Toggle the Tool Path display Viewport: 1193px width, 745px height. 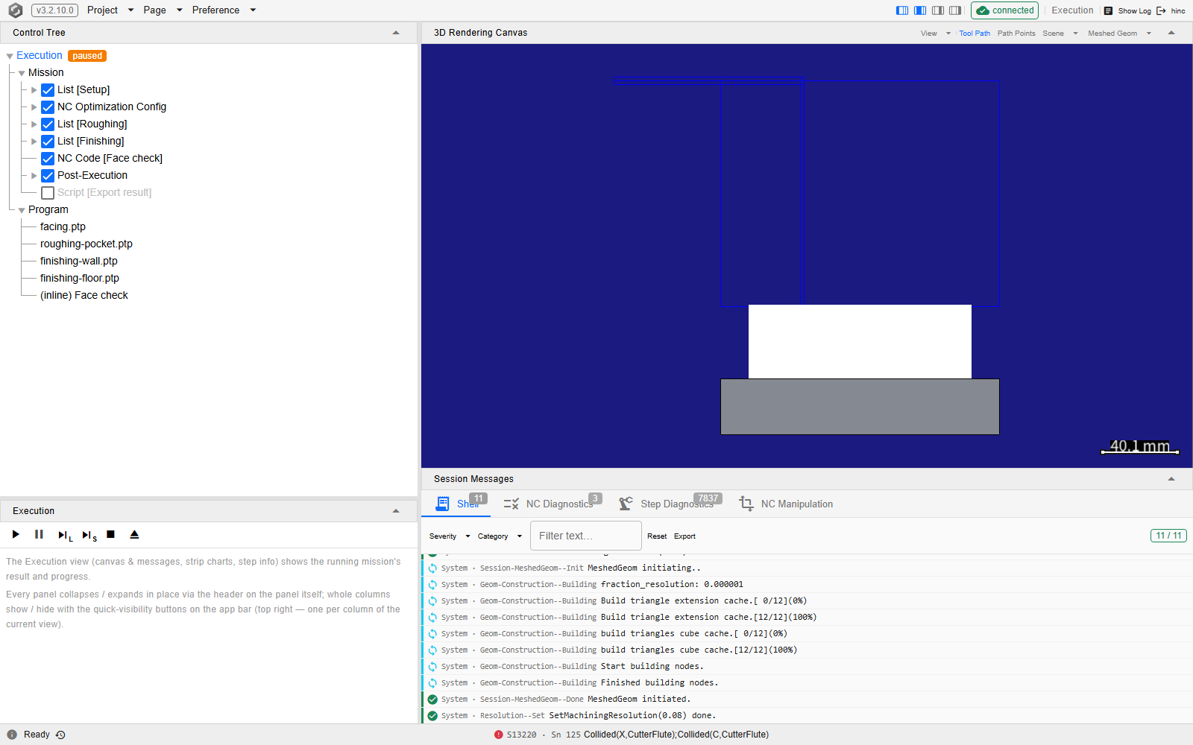point(975,34)
